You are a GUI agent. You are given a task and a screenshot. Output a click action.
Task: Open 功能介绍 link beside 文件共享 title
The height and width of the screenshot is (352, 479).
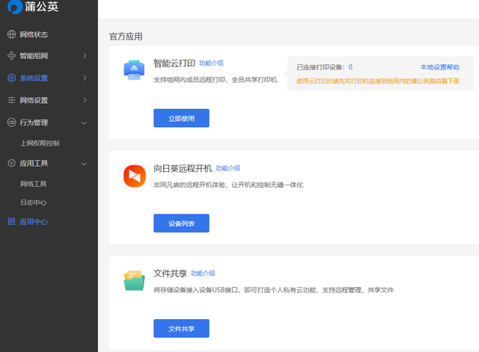tap(203, 274)
